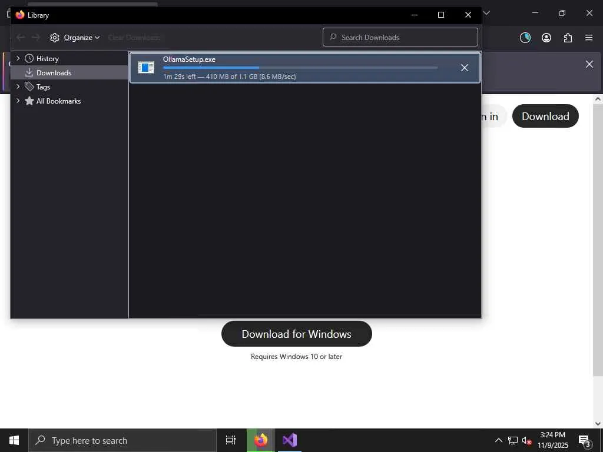The image size is (603, 452).
Task: Click the taskbar Type here to search box
Action: [x=122, y=440]
